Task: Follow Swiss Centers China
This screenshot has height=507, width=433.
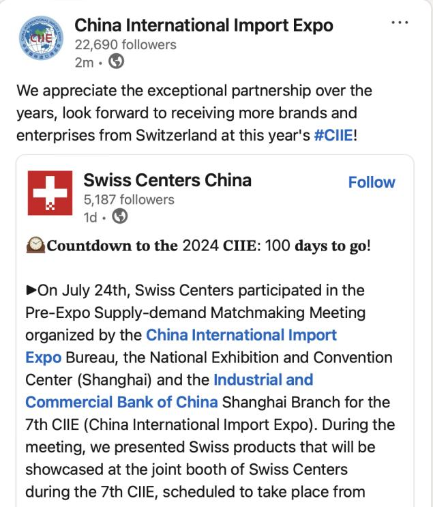Action: click(372, 182)
